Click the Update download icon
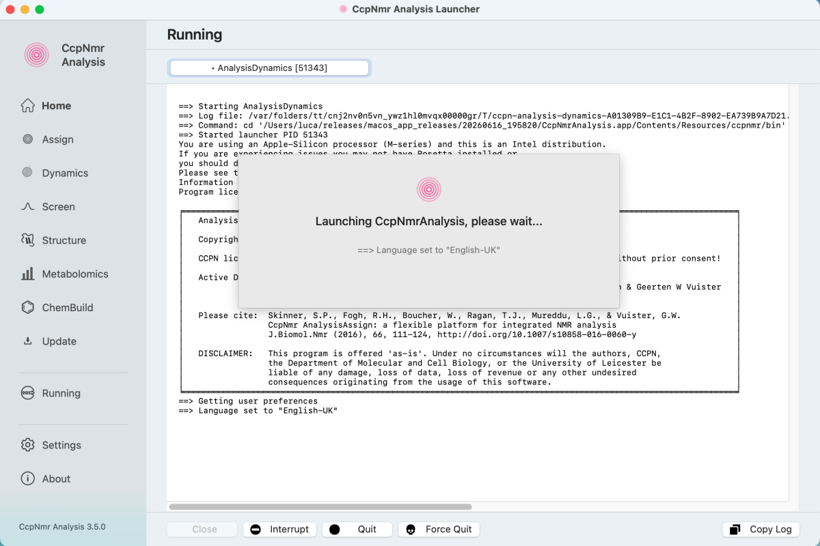The width and height of the screenshot is (820, 546). coord(27,341)
